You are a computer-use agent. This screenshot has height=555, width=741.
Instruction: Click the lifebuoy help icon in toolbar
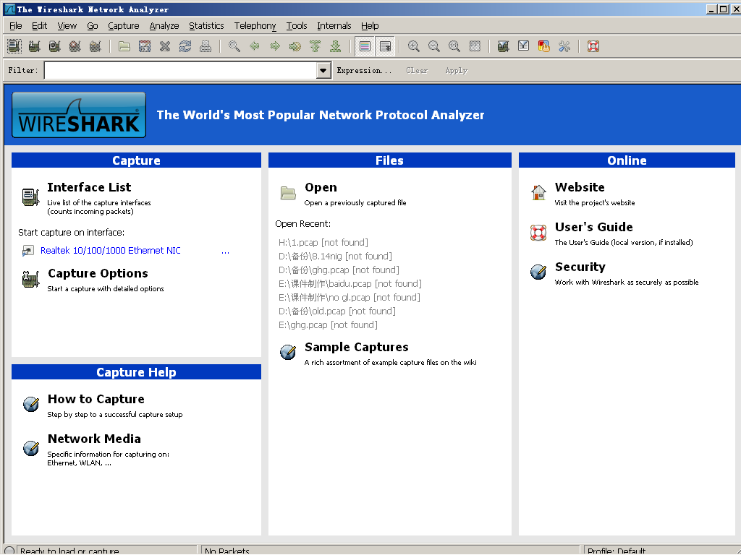point(593,46)
